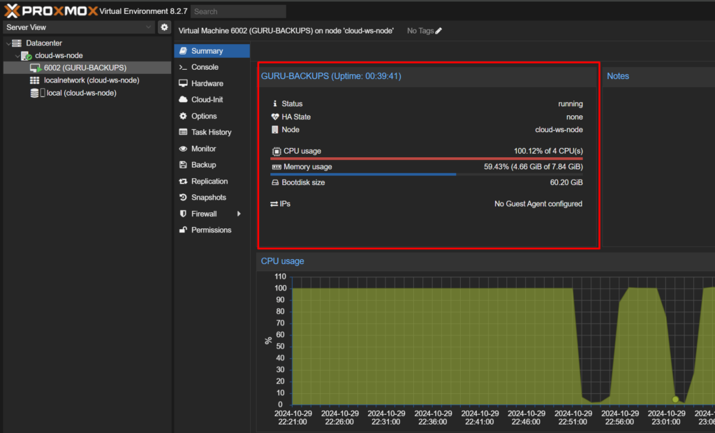The height and width of the screenshot is (433, 715).
Task: Click the Bootdisk size drive icon
Action: coord(275,182)
